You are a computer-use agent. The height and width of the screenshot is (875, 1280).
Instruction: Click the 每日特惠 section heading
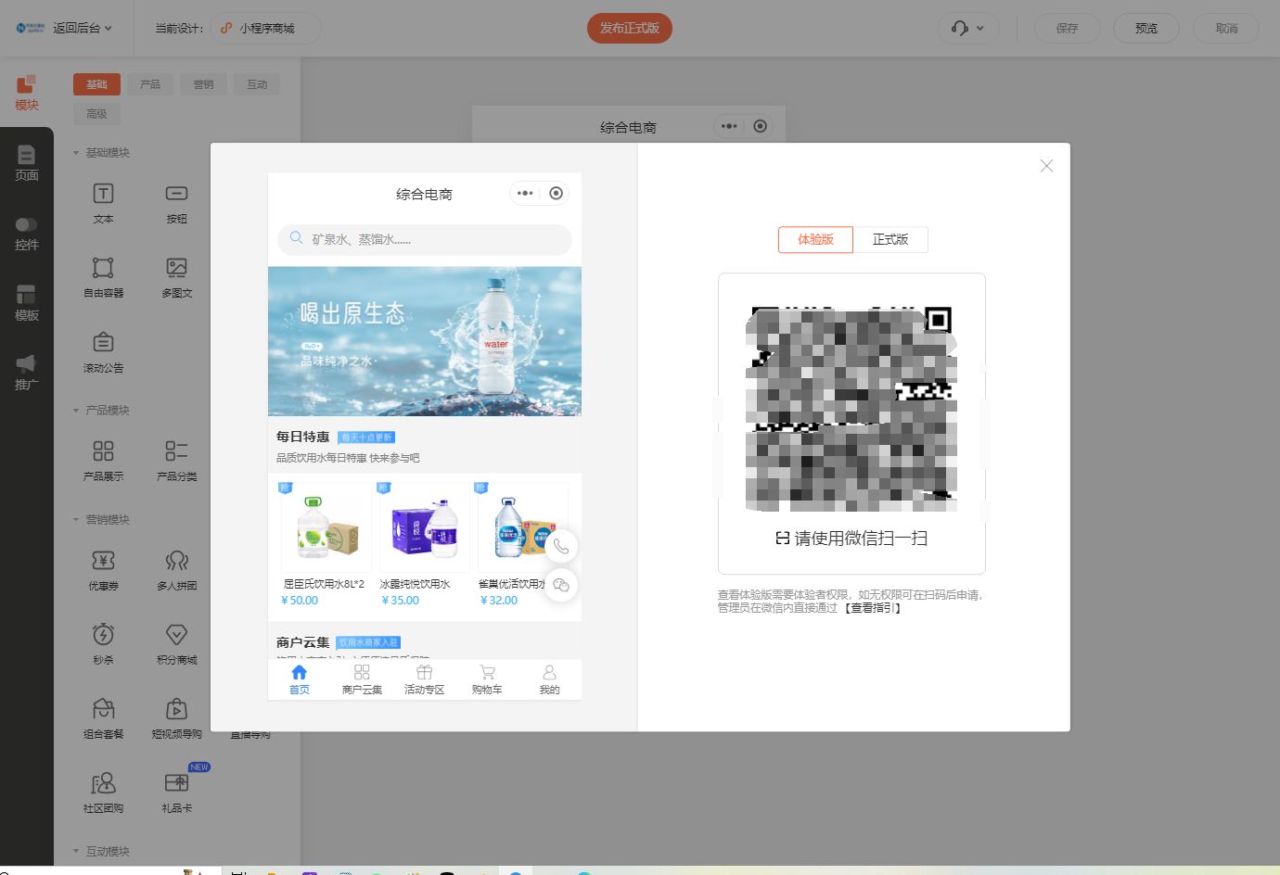tap(302, 437)
